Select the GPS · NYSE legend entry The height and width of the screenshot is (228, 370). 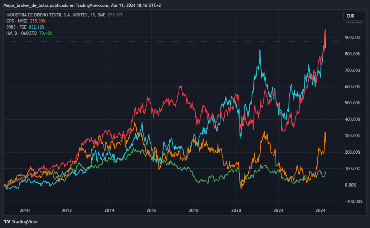(17, 21)
